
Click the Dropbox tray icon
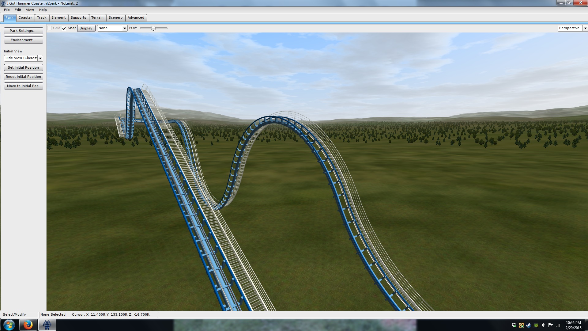(514, 325)
